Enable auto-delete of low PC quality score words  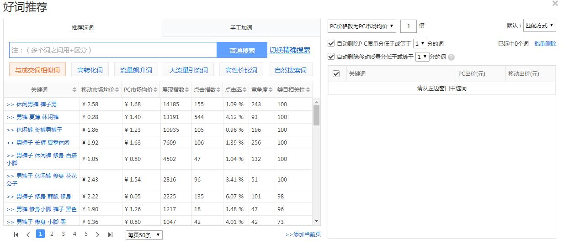[x=331, y=44]
